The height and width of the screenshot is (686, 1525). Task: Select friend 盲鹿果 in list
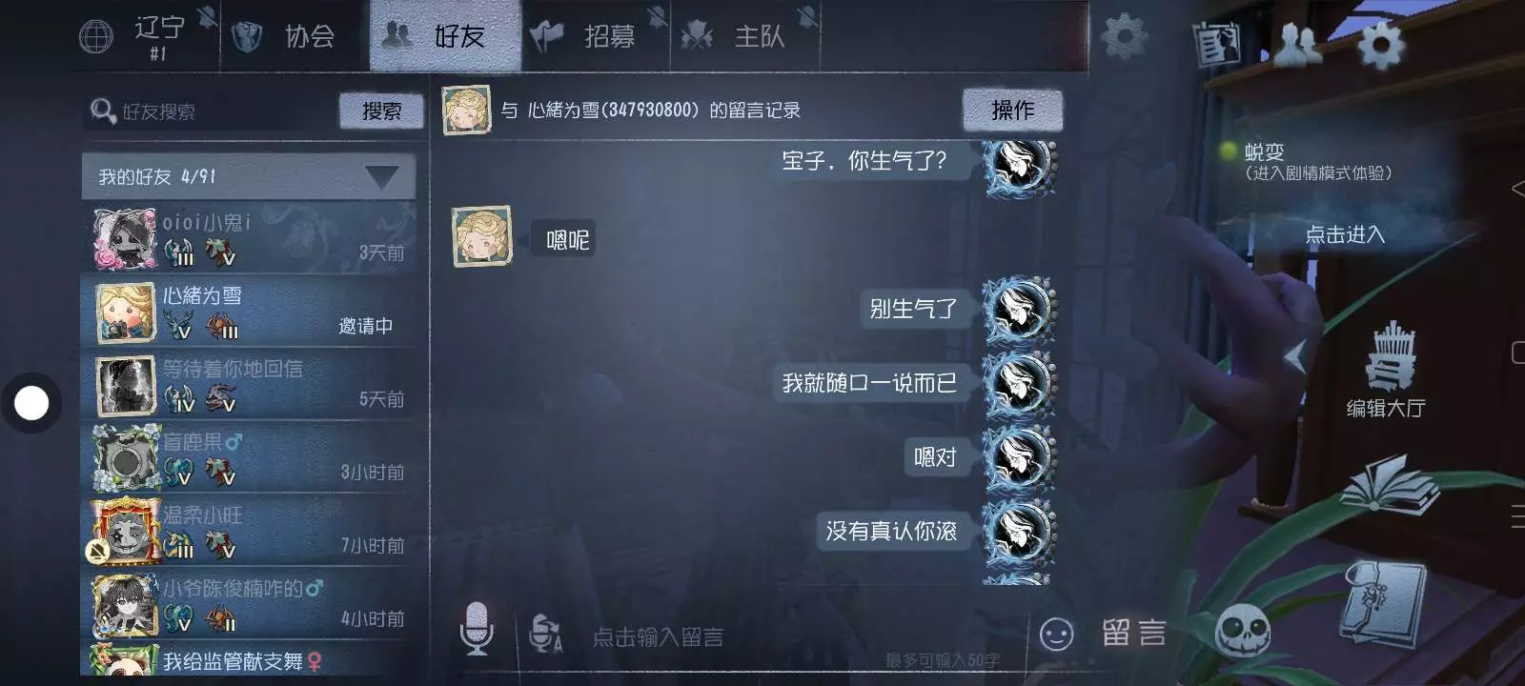(249, 456)
